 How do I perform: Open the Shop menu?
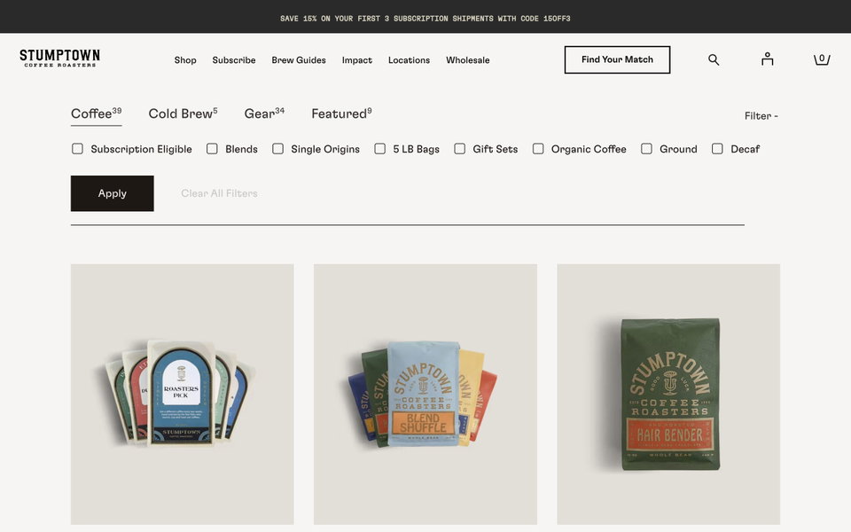pos(185,60)
